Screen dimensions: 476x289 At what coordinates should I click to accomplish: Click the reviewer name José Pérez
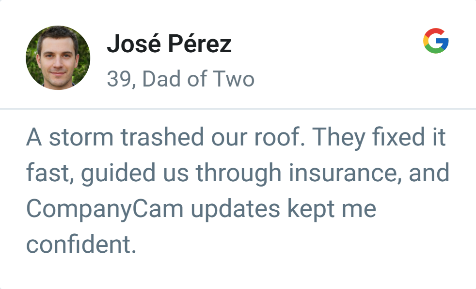[169, 45]
